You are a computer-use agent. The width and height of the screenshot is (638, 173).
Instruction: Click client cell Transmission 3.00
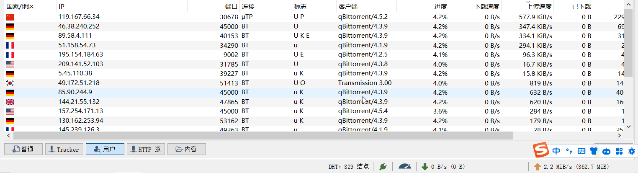[365, 83]
